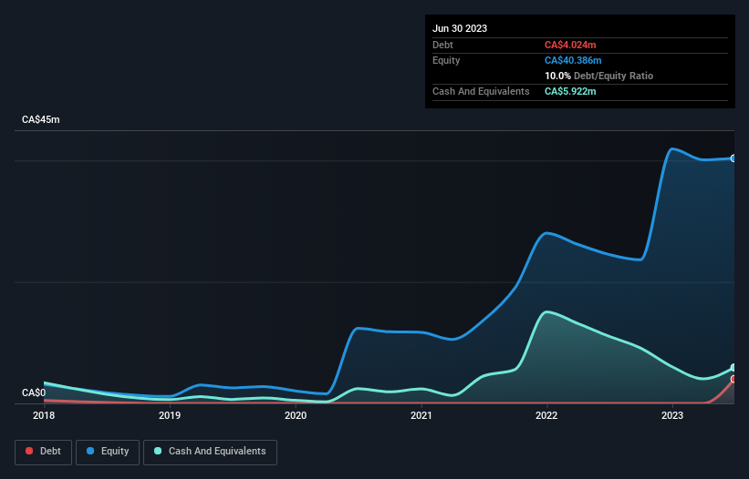
Task: Toggle the Cash And Equivalents legend button
Action: [x=210, y=452]
